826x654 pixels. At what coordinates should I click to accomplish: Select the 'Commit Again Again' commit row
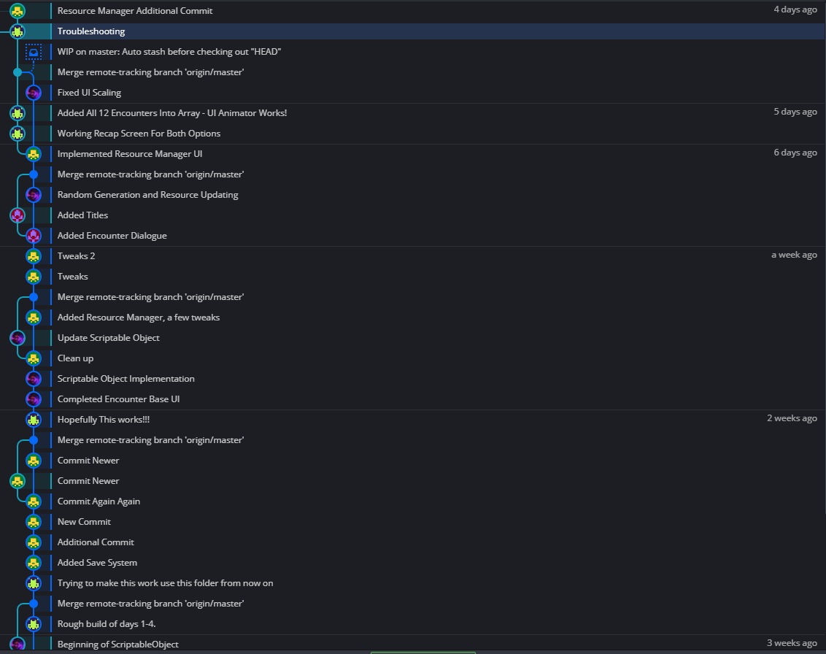pyautogui.click(x=99, y=501)
